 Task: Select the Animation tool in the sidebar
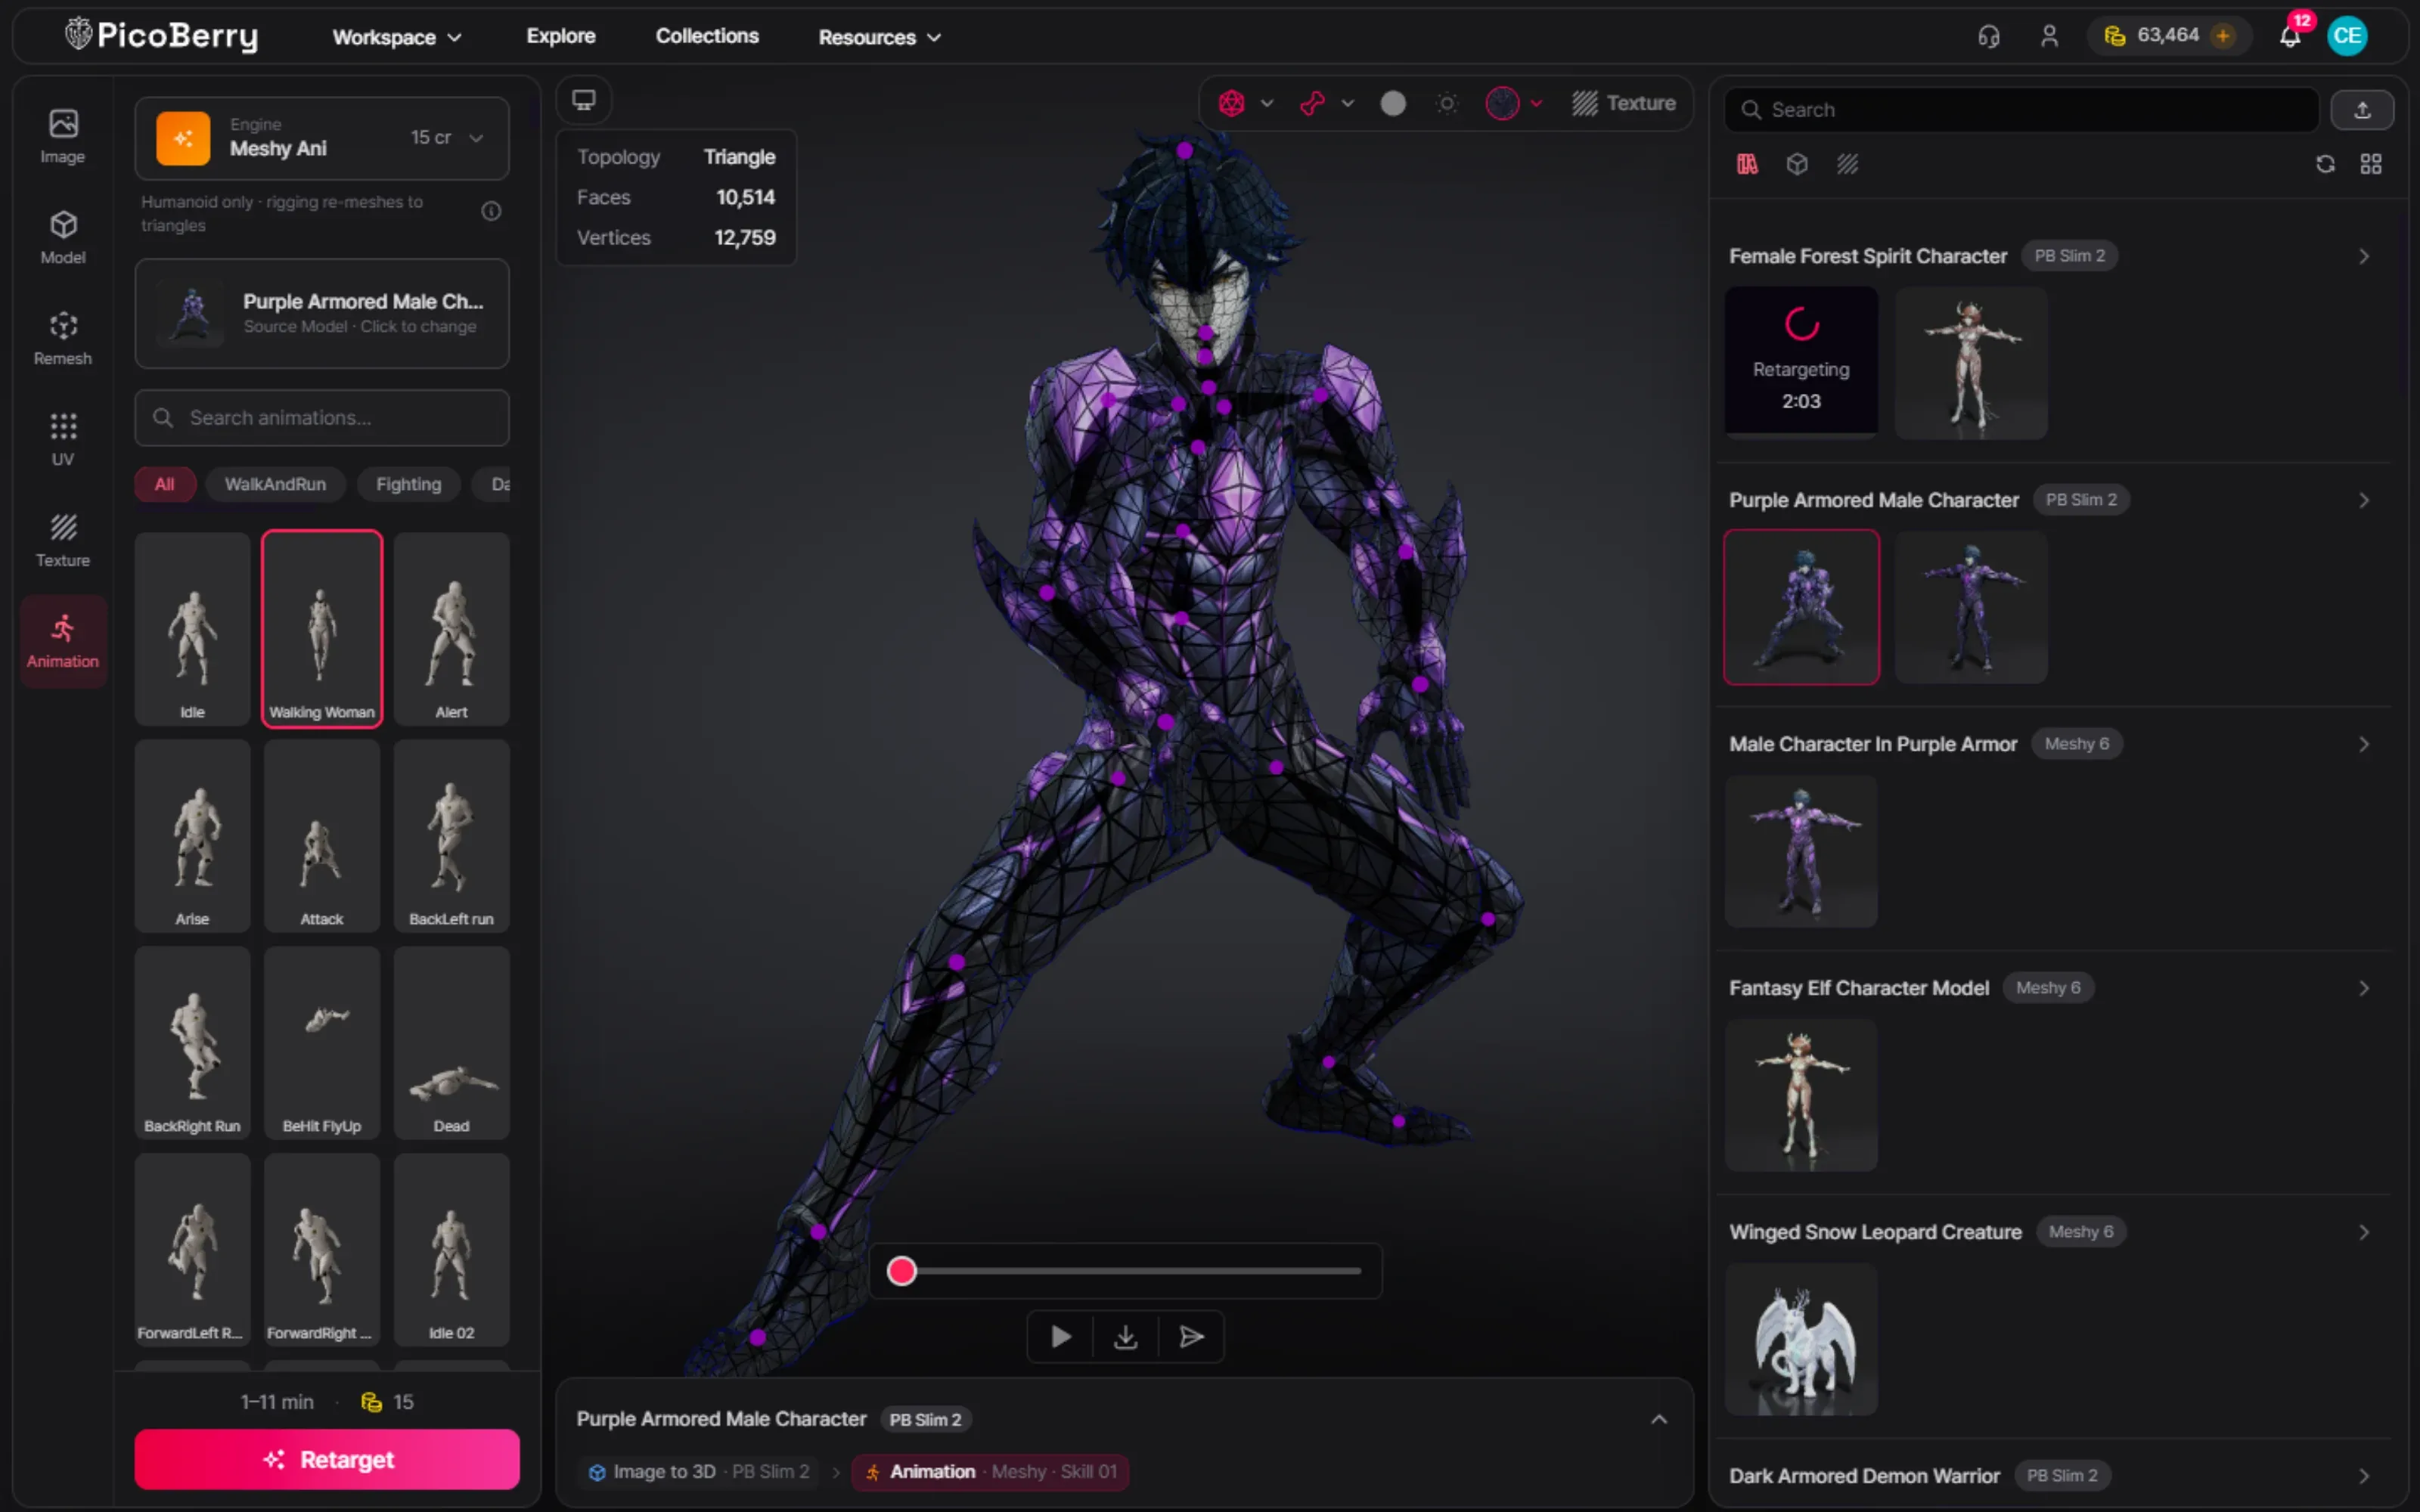(62, 642)
